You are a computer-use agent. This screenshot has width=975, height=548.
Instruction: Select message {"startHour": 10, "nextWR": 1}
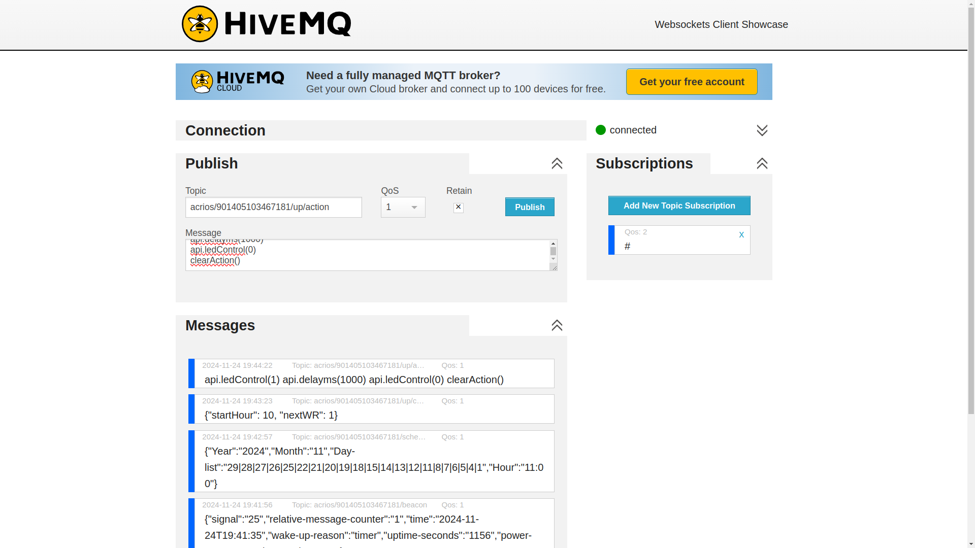point(371,409)
